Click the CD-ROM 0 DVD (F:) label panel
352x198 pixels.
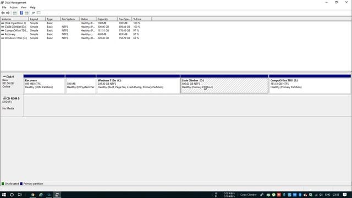click(12, 106)
